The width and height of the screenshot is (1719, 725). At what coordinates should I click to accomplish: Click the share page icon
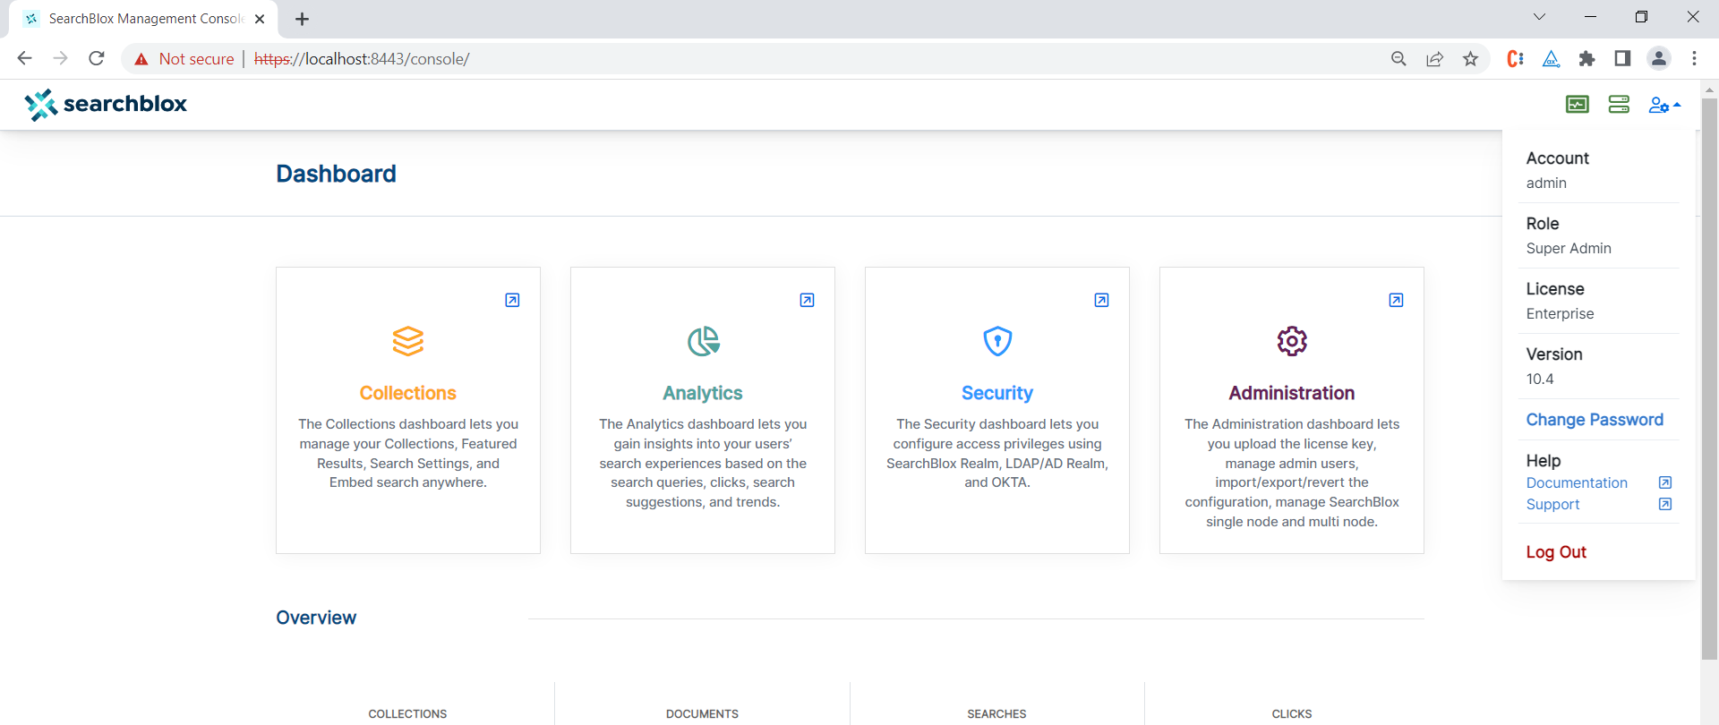[x=1434, y=58]
